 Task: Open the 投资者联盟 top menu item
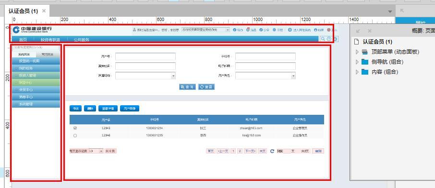(50, 40)
